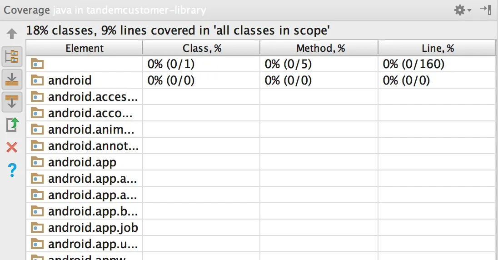Click the android.annot... package folder icon

pyautogui.click(x=37, y=146)
